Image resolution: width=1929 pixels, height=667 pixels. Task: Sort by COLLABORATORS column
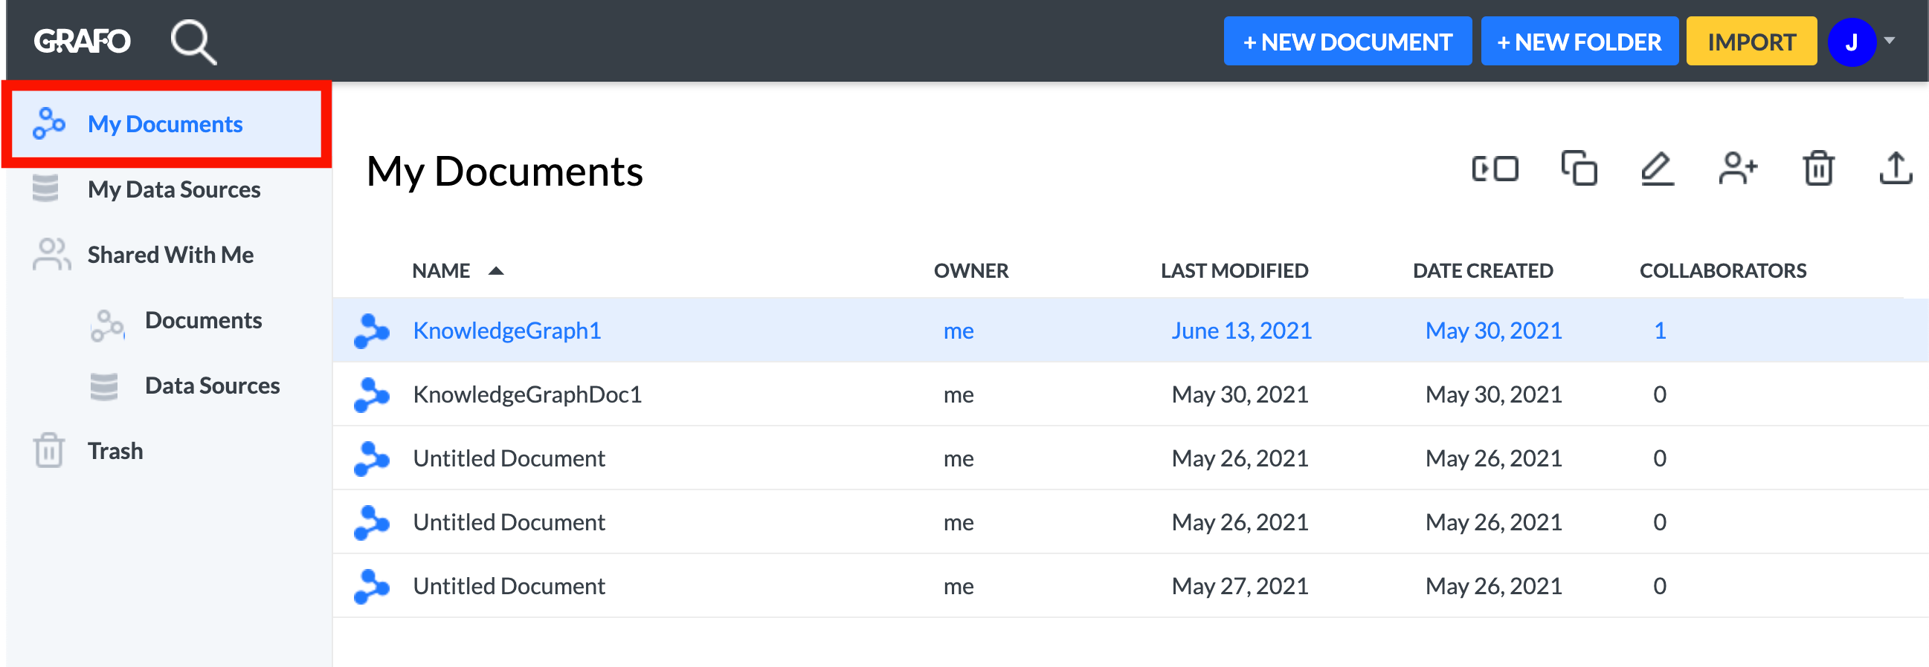[x=1722, y=270]
